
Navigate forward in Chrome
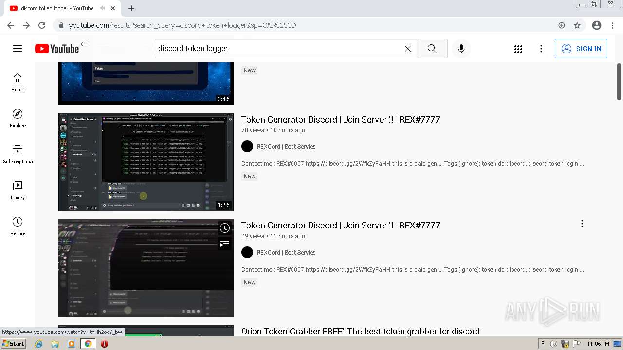pyautogui.click(x=26, y=25)
